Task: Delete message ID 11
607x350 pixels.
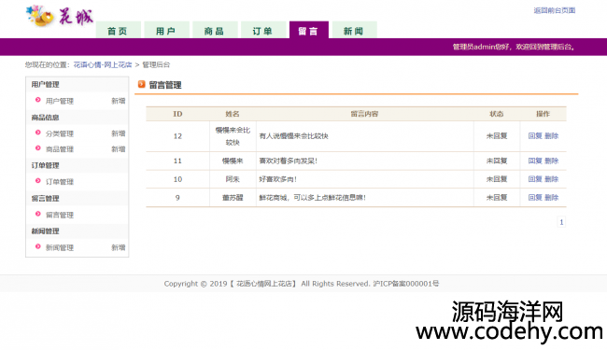Action: click(552, 161)
